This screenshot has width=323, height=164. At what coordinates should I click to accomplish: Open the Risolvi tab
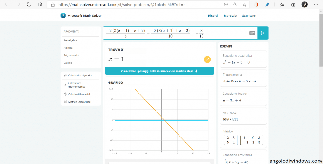[213, 16]
